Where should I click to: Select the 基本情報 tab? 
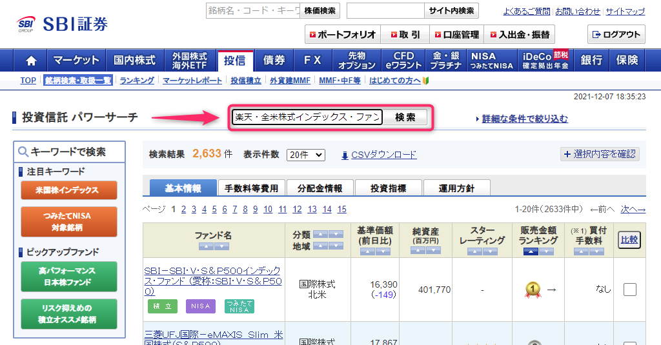coord(183,188)
